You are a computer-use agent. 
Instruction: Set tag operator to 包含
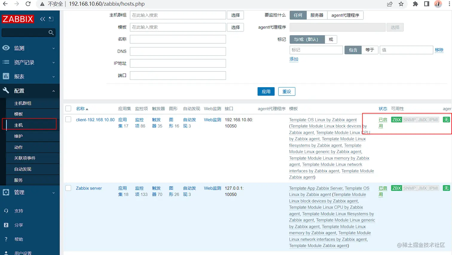[x=353, y=50]
